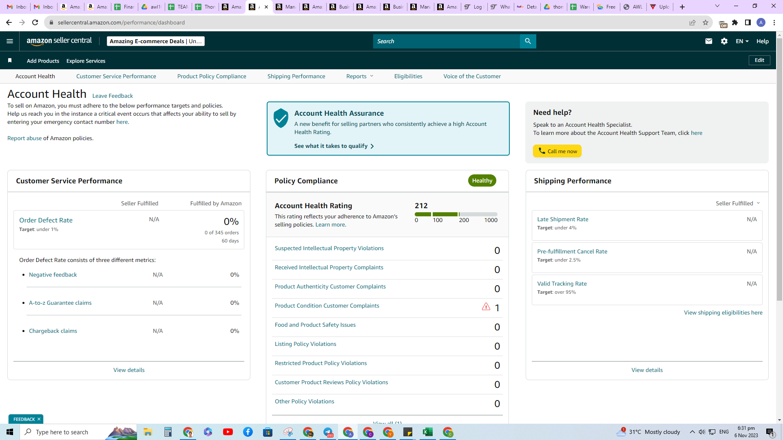This screenshot has height=440, width=783.
Task: Click the search magnifier button
Action: (x=528, y=41)
